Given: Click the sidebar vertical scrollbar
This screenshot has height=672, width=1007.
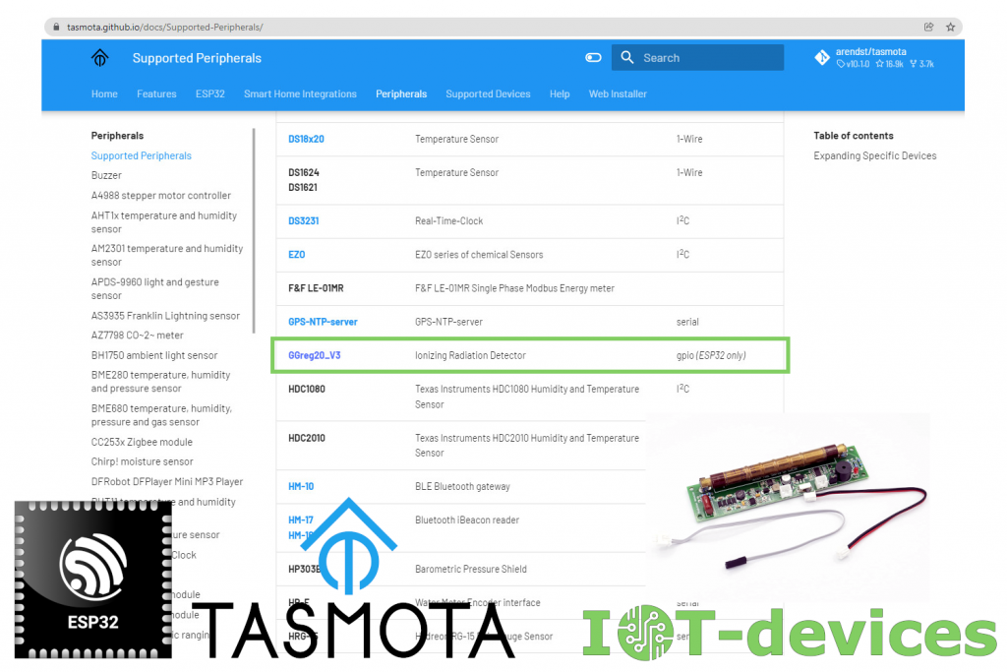Looking at the screenshot, I should pyautogui.click(x=254, y=231).
